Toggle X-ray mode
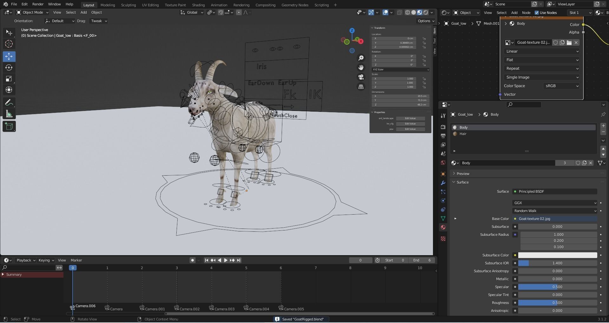609x323 pixels. (399, 12)
